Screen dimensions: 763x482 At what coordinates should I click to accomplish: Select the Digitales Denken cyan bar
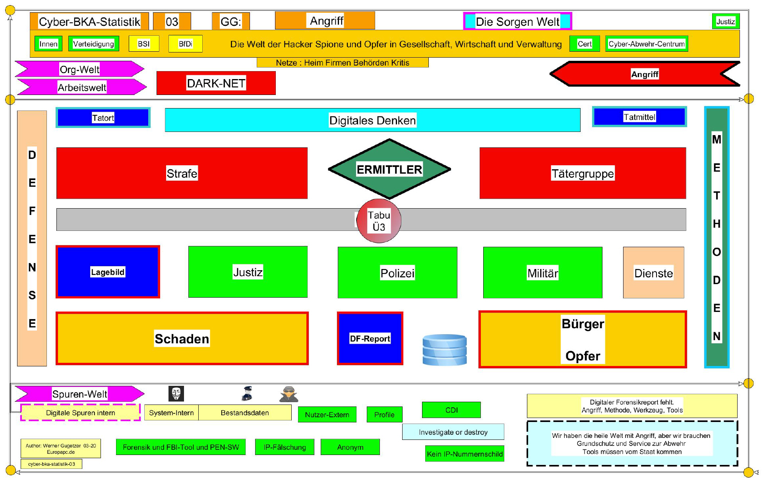tap(372, 120)
